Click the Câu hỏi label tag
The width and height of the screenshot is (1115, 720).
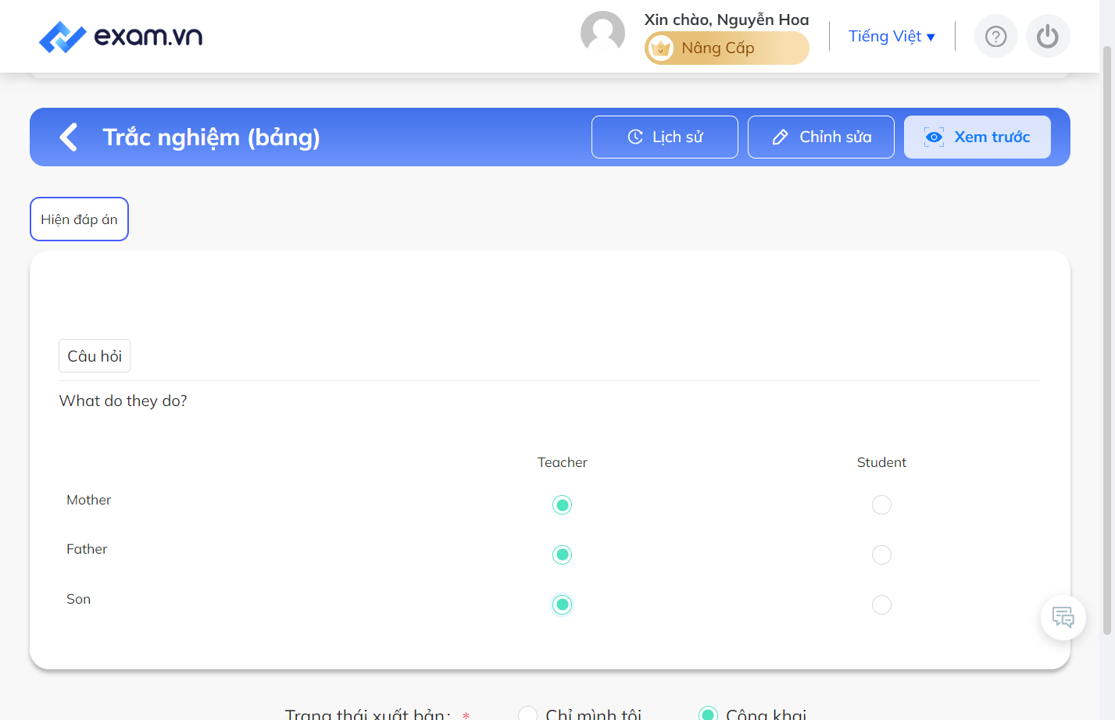point(95,356)
